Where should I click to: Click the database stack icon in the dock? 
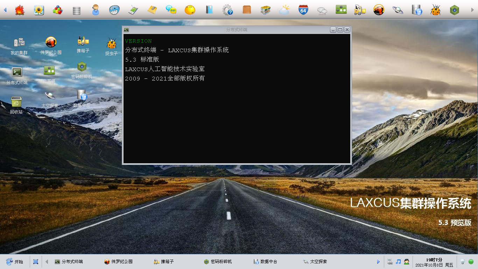[x=76, y=10]
